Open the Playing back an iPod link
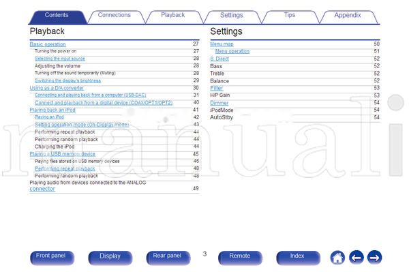409x272 pixels. pyautogui.click(x=52, y=110)
